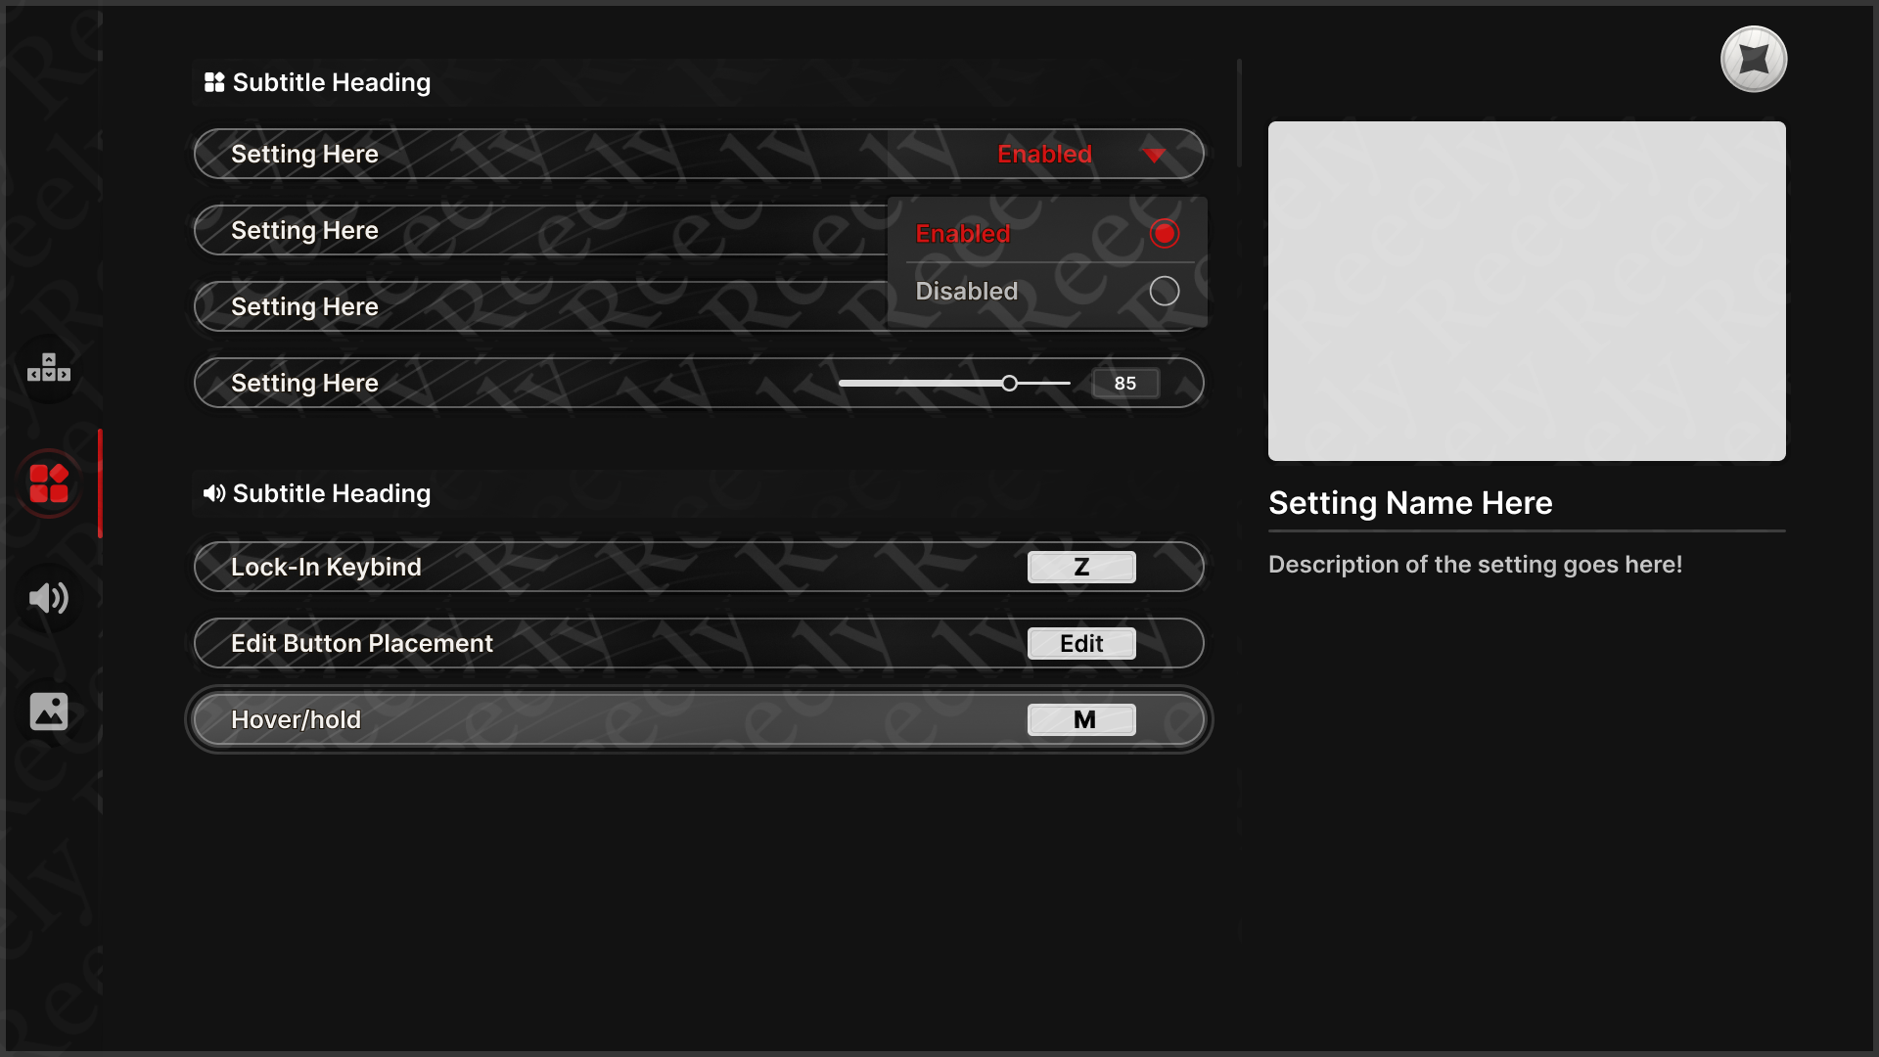Image resolution: width=1879 pixels, height=1057 pixels.
Task: Collapse the red dropdown arrow
Action: (1154, 155)
